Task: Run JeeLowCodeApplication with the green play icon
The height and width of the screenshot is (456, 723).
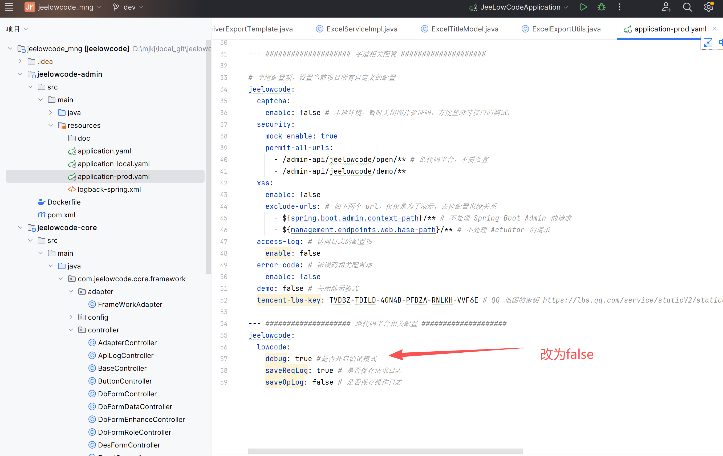Action: (x=583, y=7)
